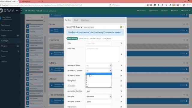Image resolution: width=192 pixels, height=108 pixels.
Task: Click the Custom HTML particle icon
Action: point(28,55)
